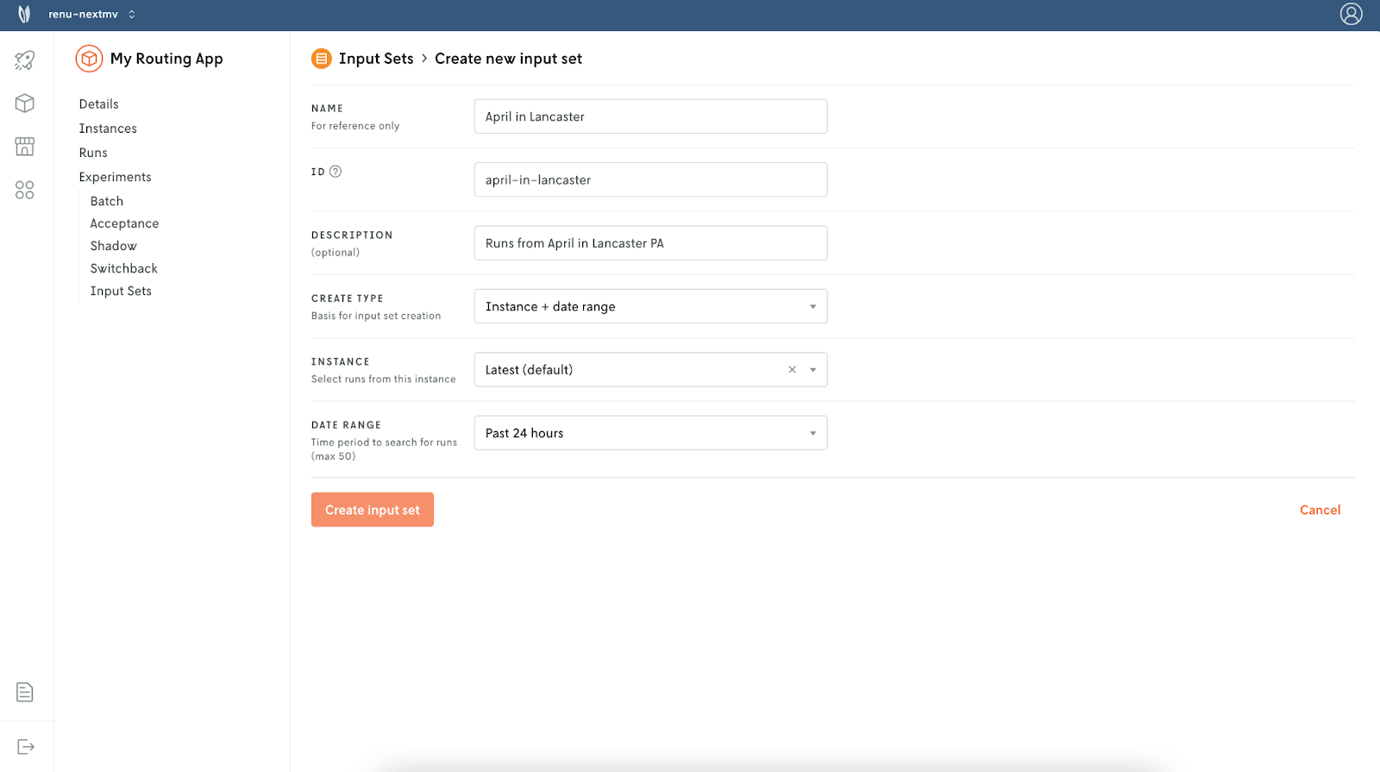This screenshot has width=1380, height=772.
Task: Select Shadow experiments
Action: [114, 246]
